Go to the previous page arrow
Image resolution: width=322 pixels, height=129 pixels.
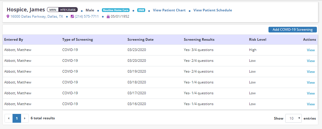9,118
